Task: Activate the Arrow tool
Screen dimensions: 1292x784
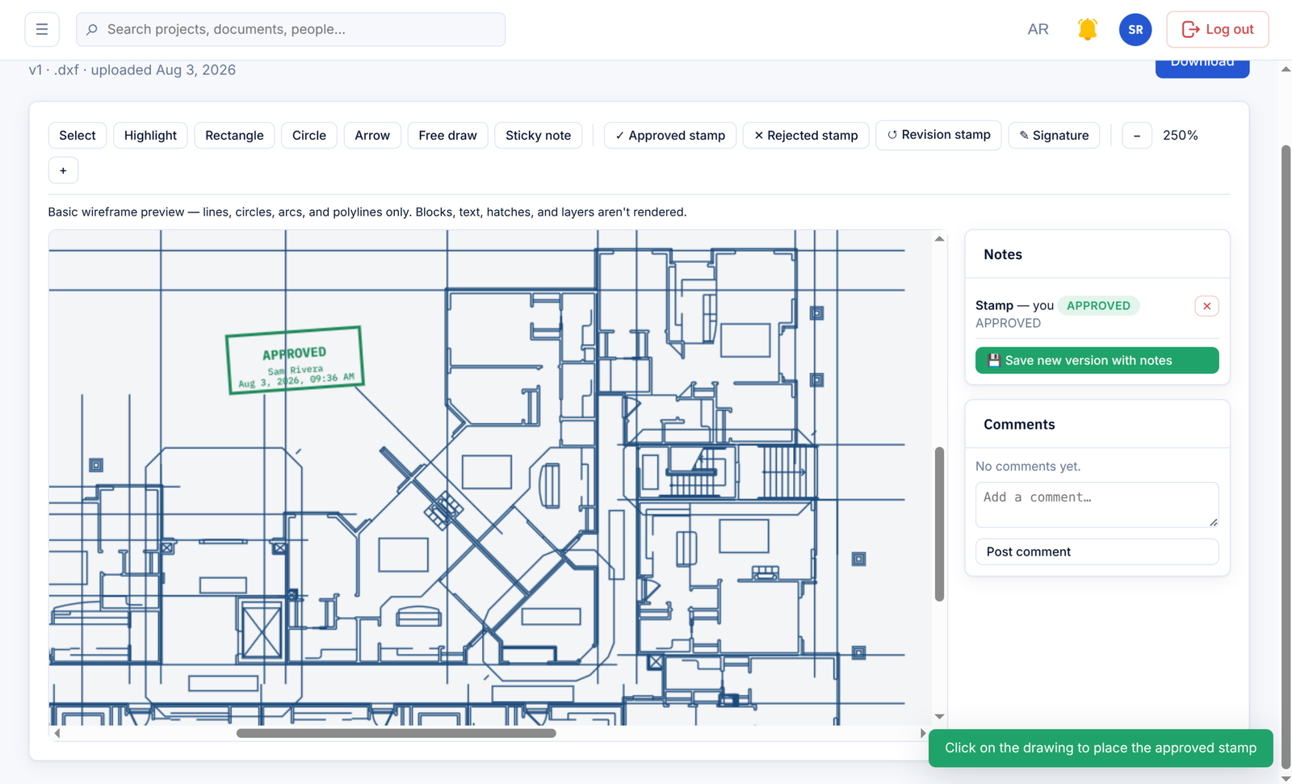Action: [x=372, y=136]
